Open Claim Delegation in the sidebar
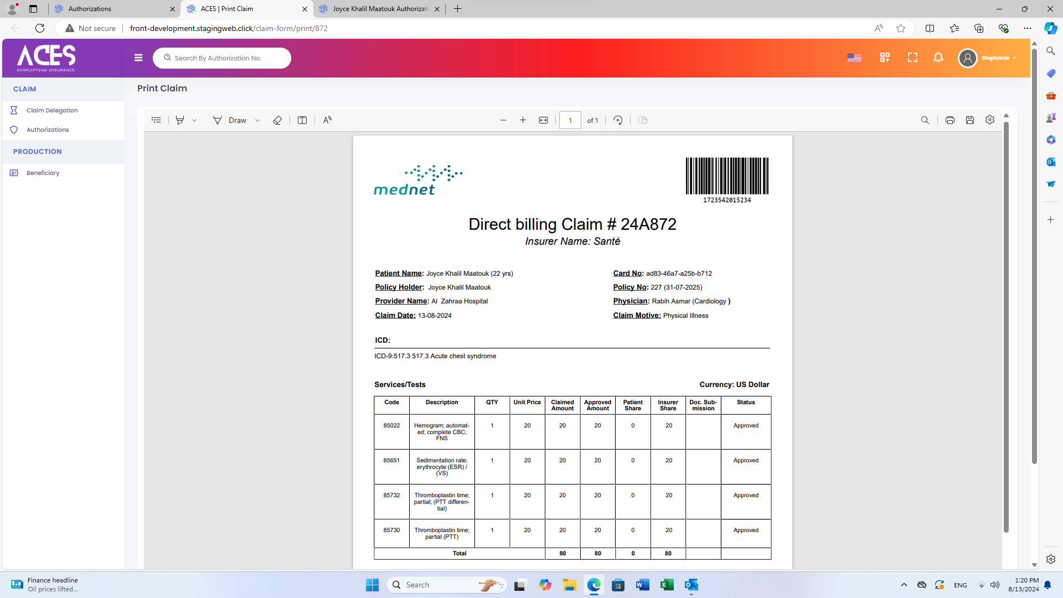Screen dimensions: 1063x598 coord(52,110)
